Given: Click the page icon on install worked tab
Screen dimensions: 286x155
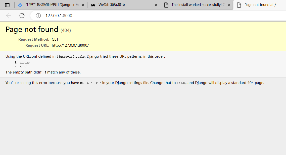Looking at the screenshot, I should pos(166,5).
